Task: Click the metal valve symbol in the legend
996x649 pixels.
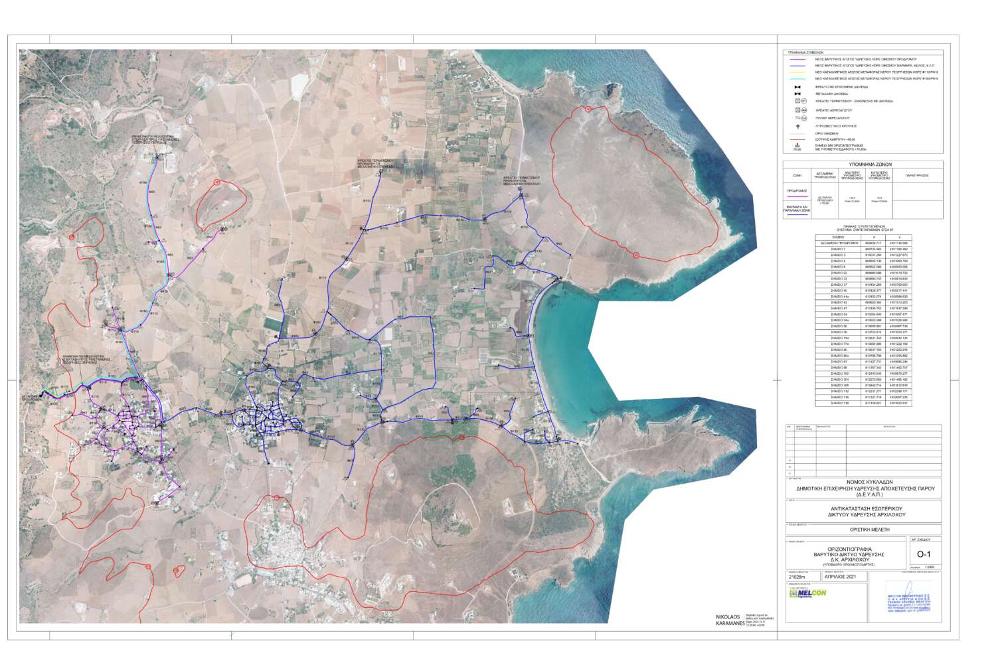Action: pos(796,94)
